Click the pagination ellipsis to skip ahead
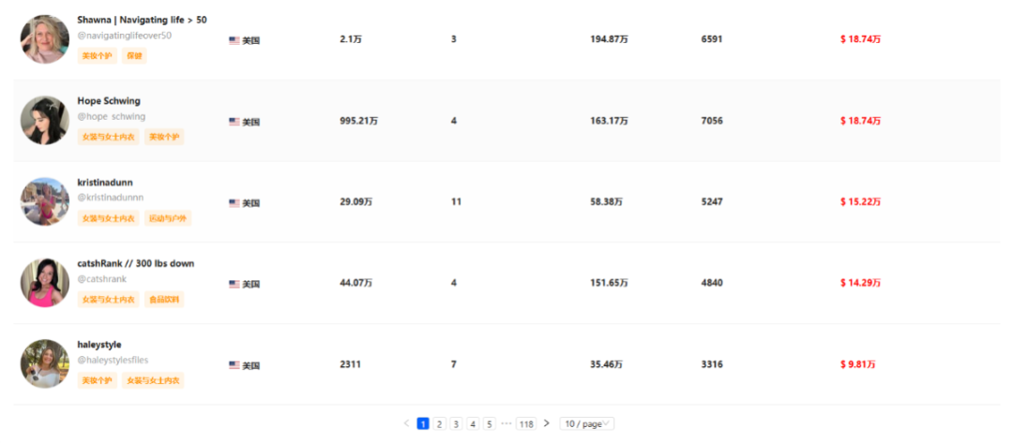 [x=506, y=423]
